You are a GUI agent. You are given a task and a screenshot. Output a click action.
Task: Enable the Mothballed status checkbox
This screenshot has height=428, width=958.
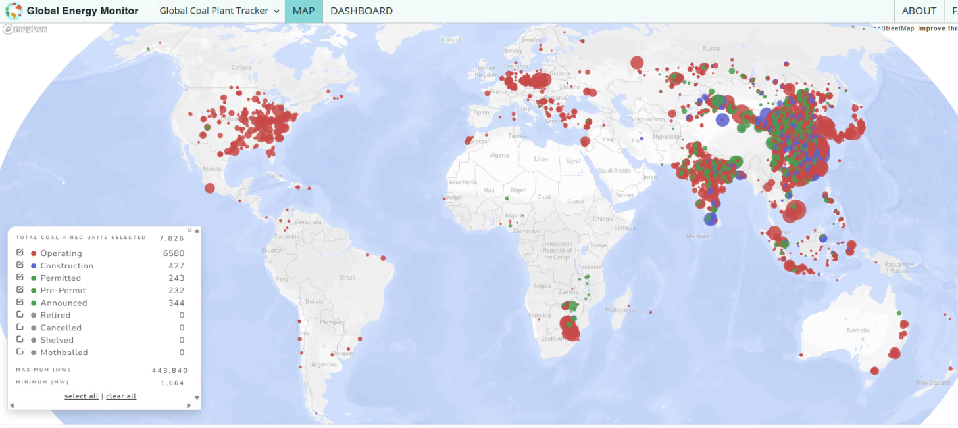(20, 353)
